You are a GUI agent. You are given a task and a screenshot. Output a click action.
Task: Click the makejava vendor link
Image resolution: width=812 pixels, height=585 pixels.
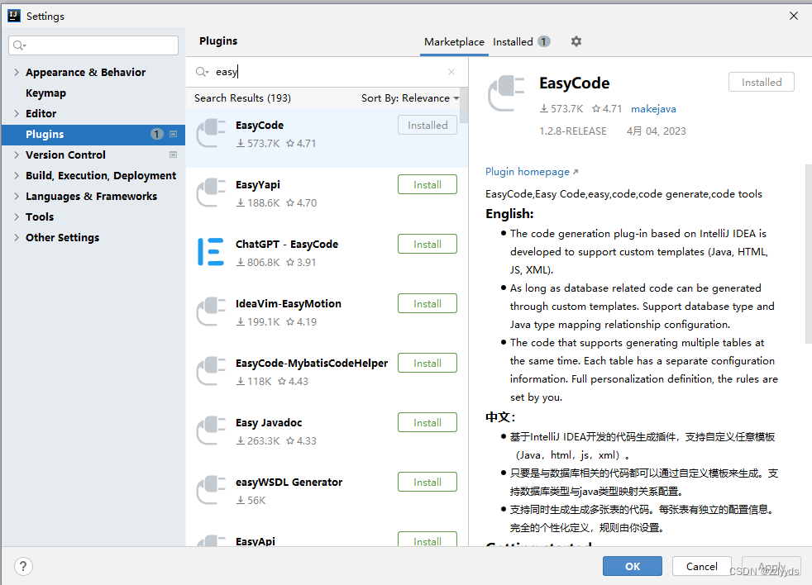pos(653,108)
